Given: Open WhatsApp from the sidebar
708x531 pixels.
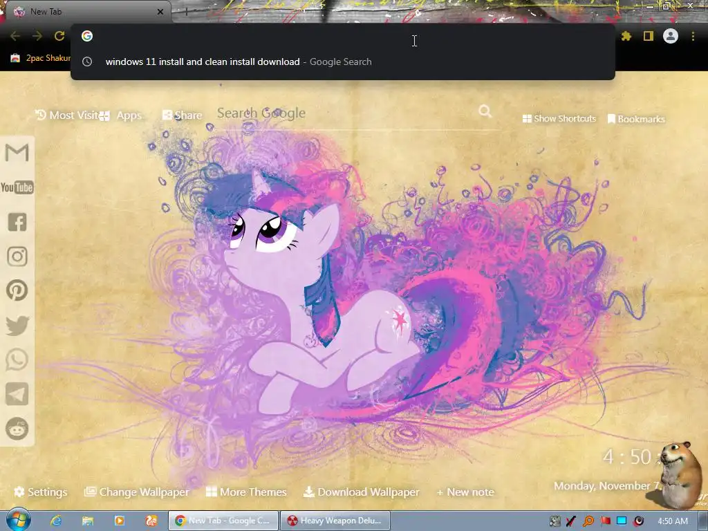Looking at the screenshot, I should click(x=17, y=360).
